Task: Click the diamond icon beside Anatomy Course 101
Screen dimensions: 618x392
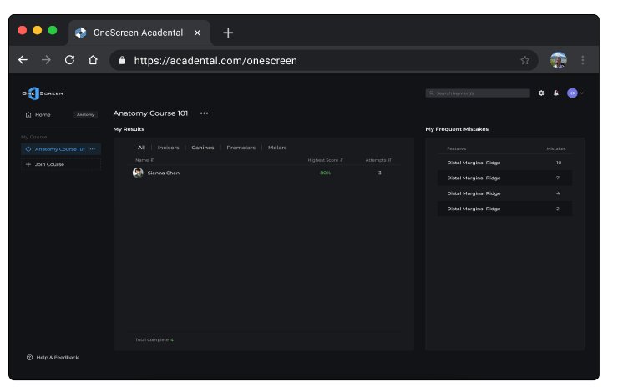Action: coord(28,149)
